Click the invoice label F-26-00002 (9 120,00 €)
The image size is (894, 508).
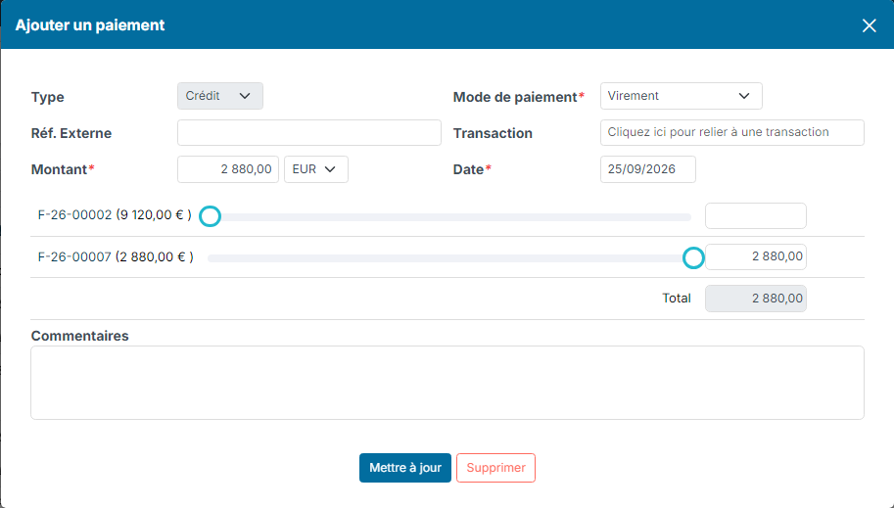pyautogui.click(x=115, y=215)
